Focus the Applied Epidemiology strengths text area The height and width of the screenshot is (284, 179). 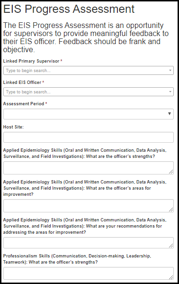click(x=89, y=168)
